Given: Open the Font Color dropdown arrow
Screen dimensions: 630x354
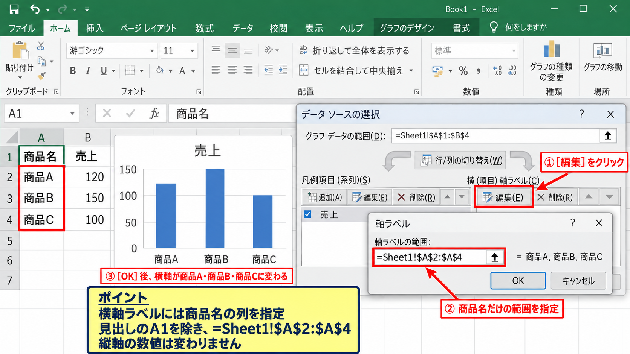Looking at the screenshot, I should [193, 71].
